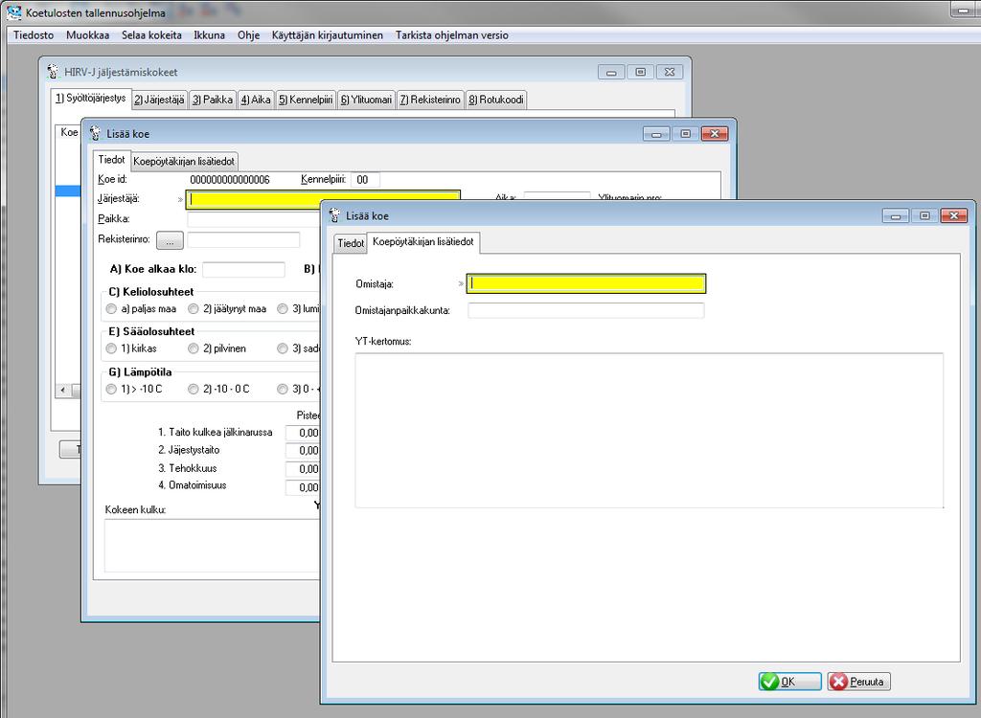Open the Tiedosto menu
981x718 pixels.
pos(34,35)
